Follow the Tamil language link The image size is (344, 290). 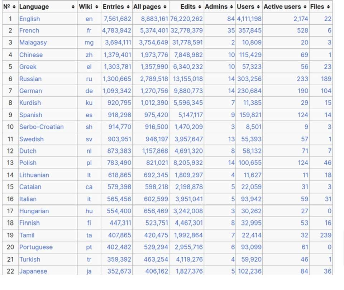[x=27, y=236]
